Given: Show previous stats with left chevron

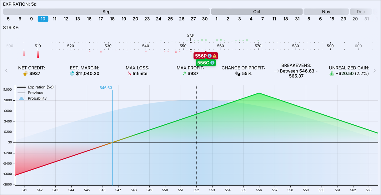Looking at the screenshot, I should pos(7,71).
